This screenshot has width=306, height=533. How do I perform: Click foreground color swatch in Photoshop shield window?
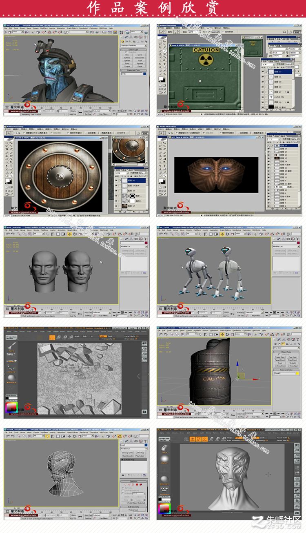coord(7,180)
